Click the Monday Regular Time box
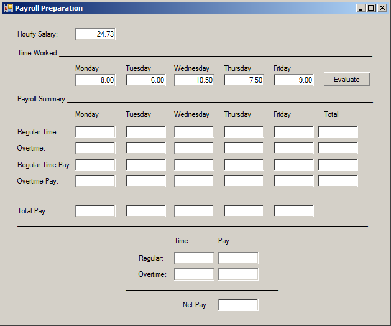The height and width of the screenshot is (326, 391). [x=95, y=132]
